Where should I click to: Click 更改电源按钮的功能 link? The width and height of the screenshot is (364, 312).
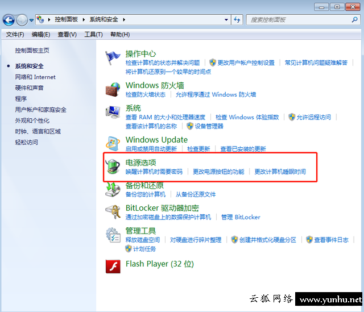click(x=218, y=172)
